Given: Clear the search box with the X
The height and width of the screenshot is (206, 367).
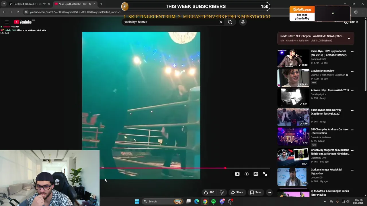Looking at the screenshot, I should pos(221,22).
